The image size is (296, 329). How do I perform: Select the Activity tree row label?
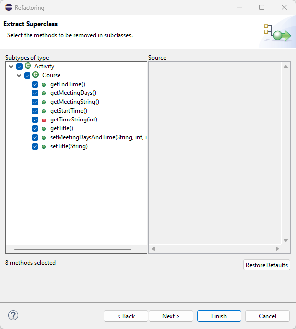(x=44, y=66)
